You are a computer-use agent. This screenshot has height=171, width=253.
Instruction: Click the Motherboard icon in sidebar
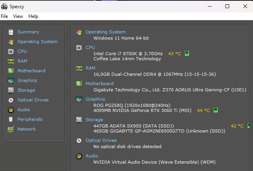[x=11, y=71]
